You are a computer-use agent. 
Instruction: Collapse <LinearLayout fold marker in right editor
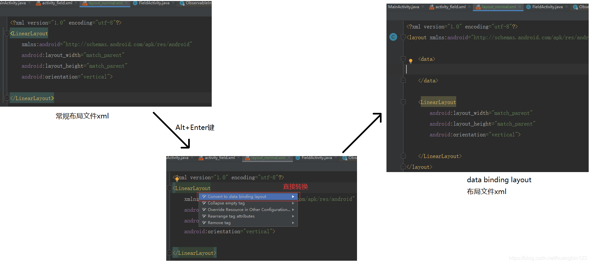tap(403, 102)
